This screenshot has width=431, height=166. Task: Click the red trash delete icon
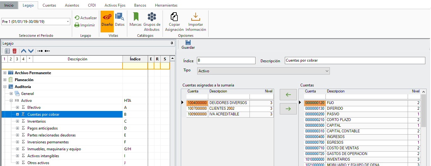pyautogui.click(x=14, y=51)
